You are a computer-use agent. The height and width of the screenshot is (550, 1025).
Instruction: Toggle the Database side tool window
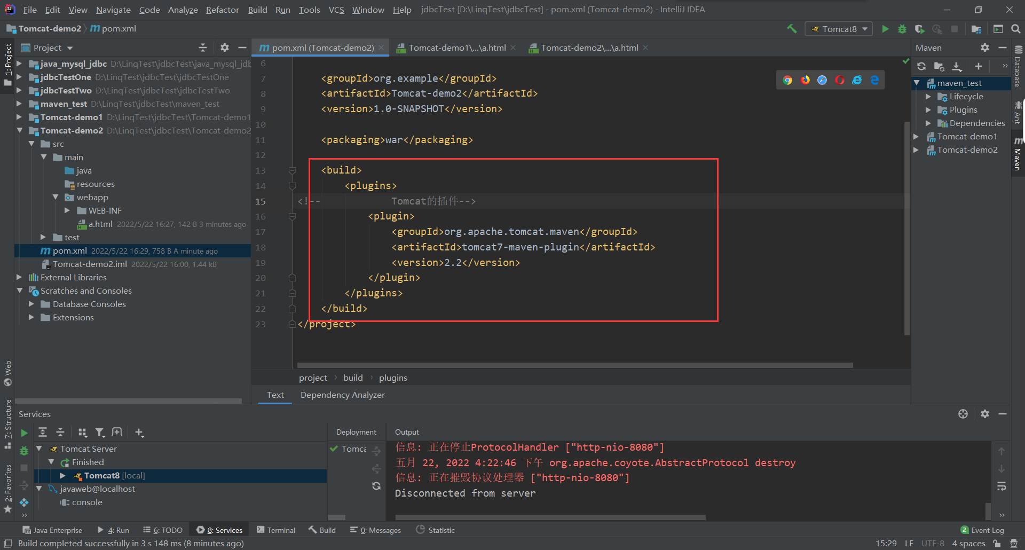1018,67
